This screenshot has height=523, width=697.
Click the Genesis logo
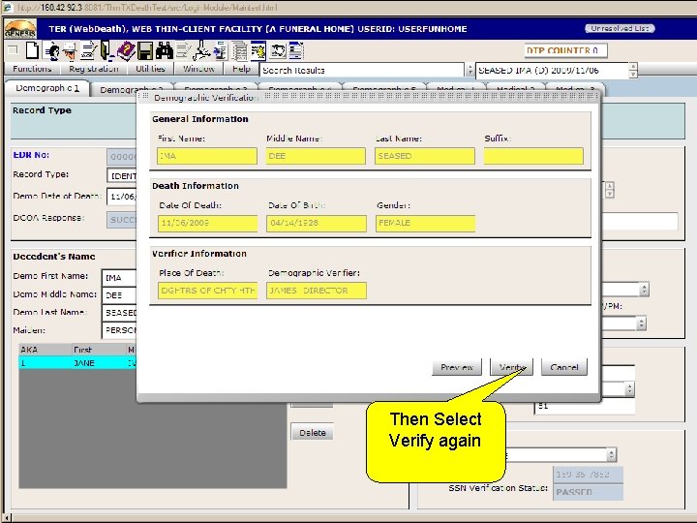click(x=20, y=29)
